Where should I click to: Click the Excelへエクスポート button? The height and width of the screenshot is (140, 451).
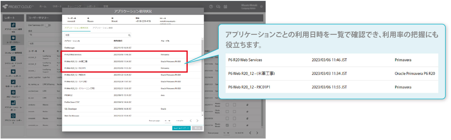click(x=181, y=128)
